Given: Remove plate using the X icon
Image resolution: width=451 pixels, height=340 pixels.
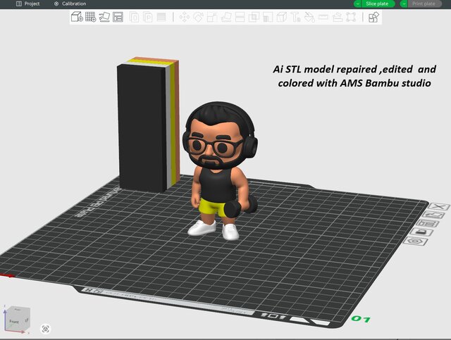Looking at the screenshot, I should tap(438, 206).
